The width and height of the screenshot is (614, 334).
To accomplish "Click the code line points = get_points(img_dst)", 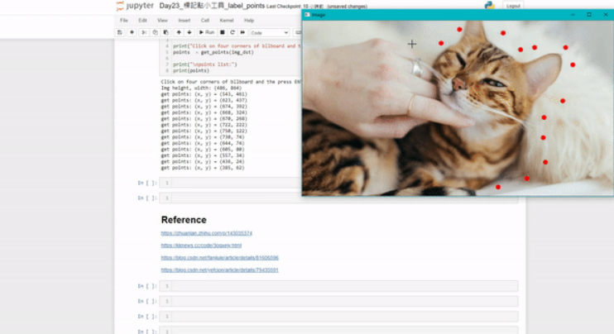I will pyautogui.click(x=213, y=52).
